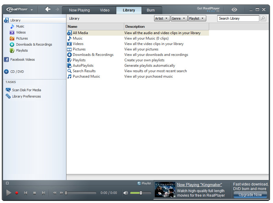Screen dimensions: 273x203
Task: Skip to previous track
Action: coord(25,193)
